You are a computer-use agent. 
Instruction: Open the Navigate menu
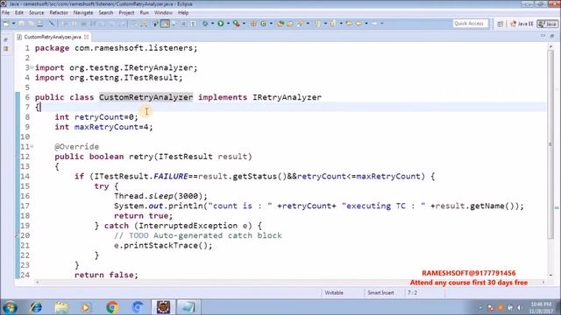pos(83,12)
